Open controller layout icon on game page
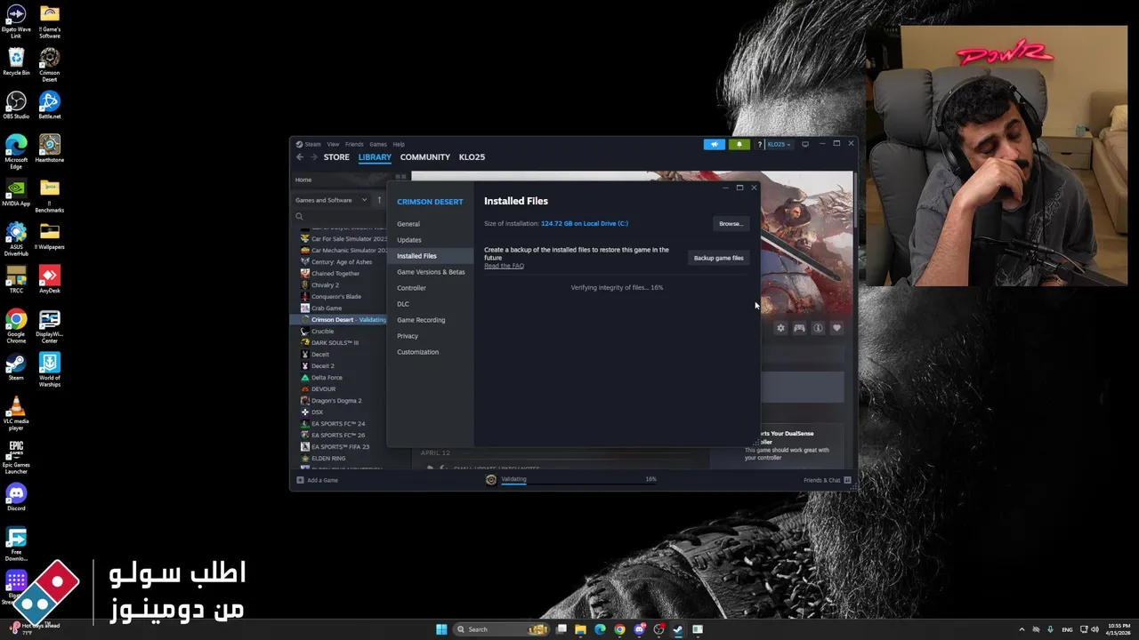The height and width of the screenshot is (640, 1139). [799, 328]
